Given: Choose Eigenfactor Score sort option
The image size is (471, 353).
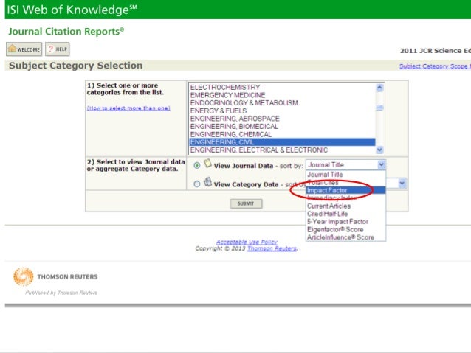Looking at the screenshot, I should click(x=345, y=229).
